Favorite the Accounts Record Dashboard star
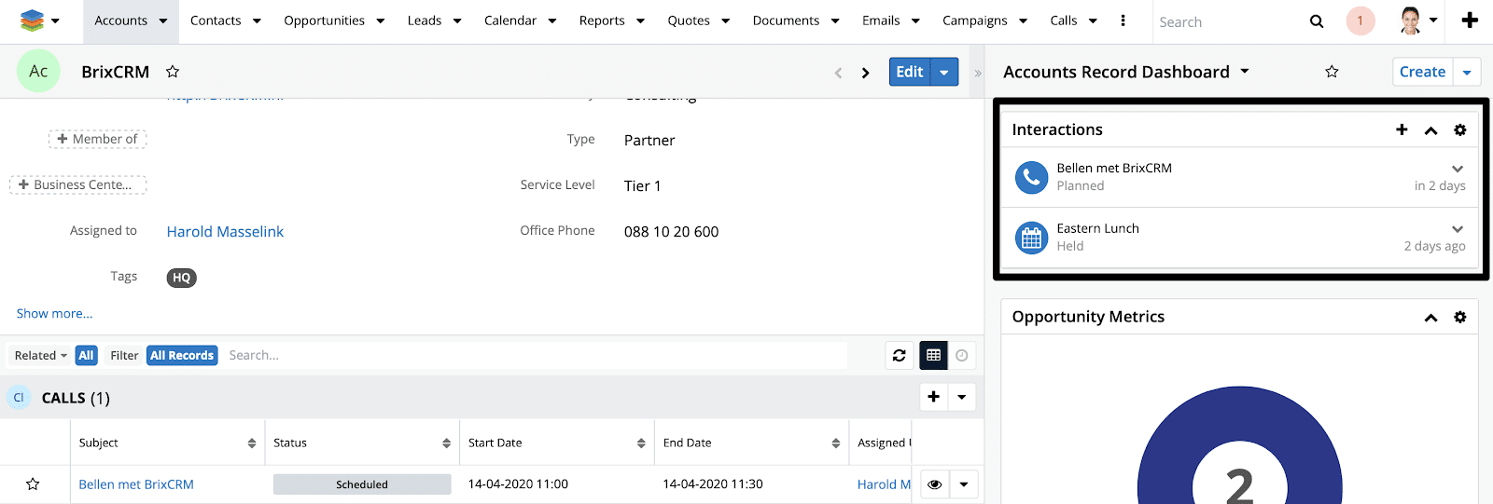 [x=1333, y=72]
